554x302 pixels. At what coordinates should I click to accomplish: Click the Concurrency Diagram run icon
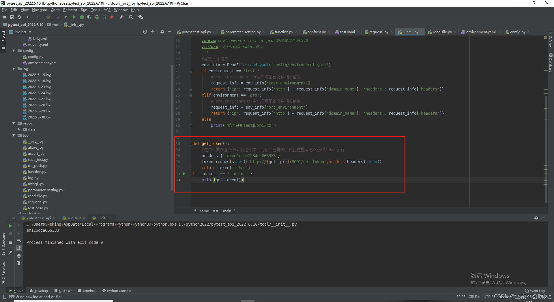[104, 17]
